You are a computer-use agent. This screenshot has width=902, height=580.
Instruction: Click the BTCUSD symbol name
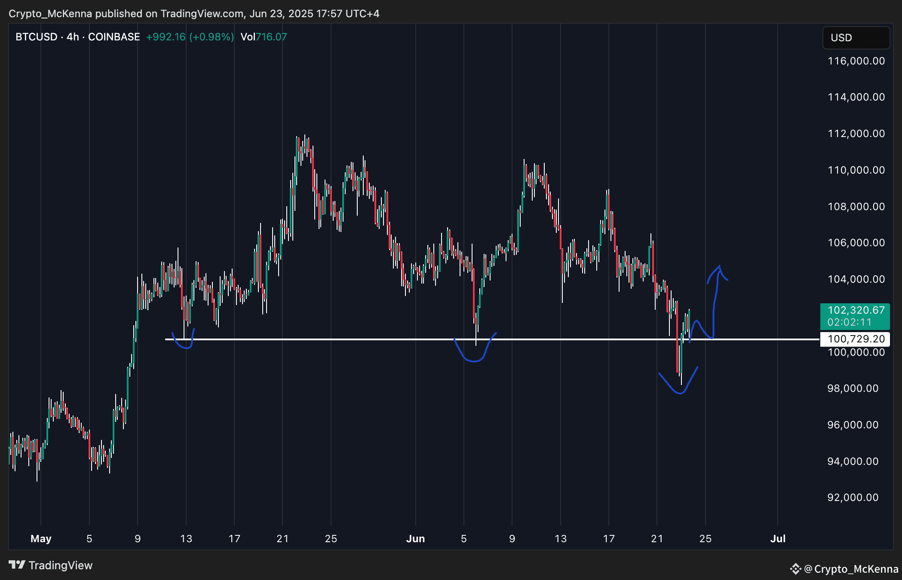tap(37, 37)
